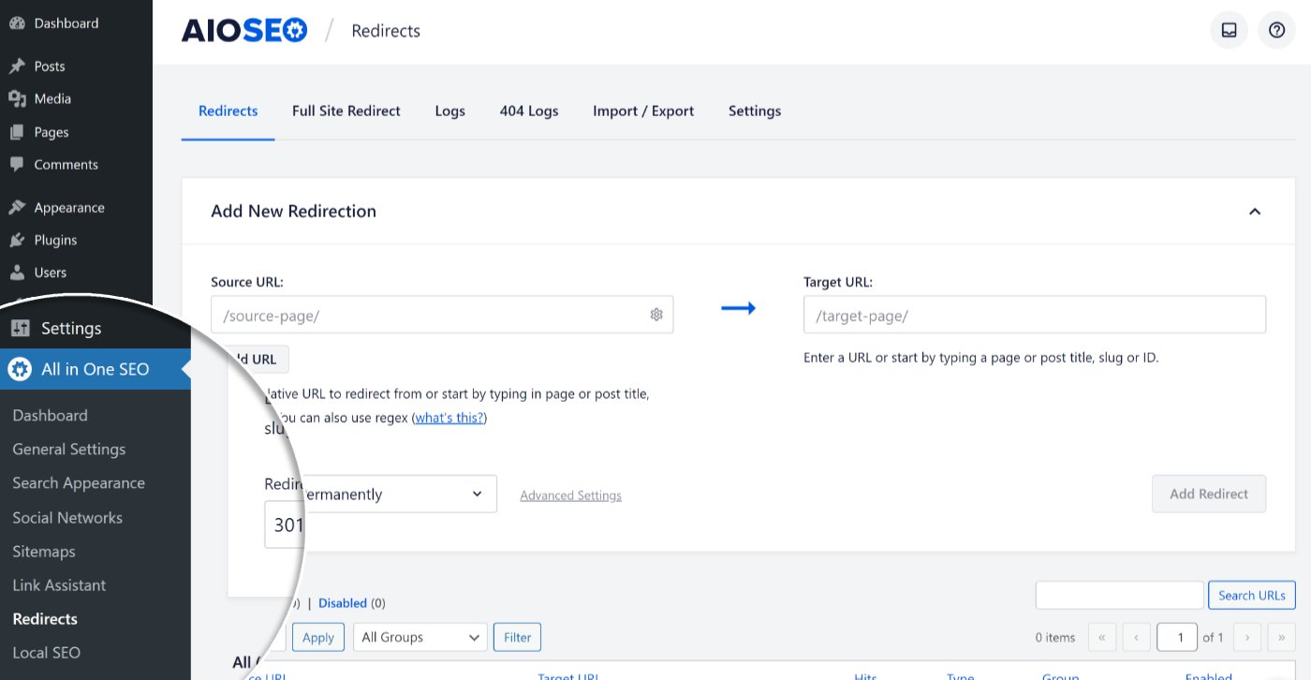This screenshot has width=1311, height=680.
Task: Show Disabled redirects filter link
Action: pyautogui.click(x=343, y=603)
